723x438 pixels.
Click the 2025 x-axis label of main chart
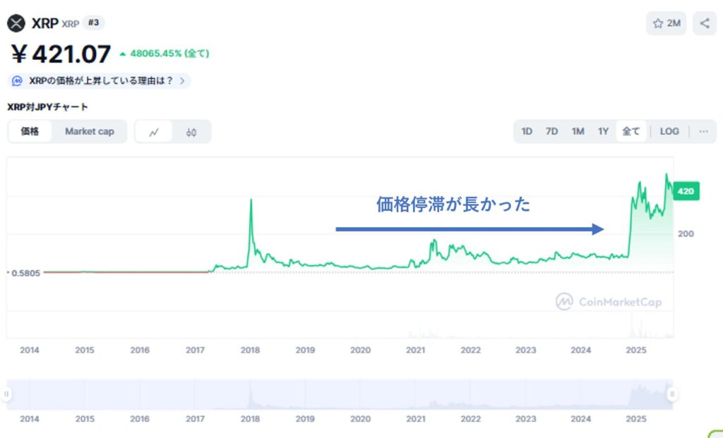(636, 350)
